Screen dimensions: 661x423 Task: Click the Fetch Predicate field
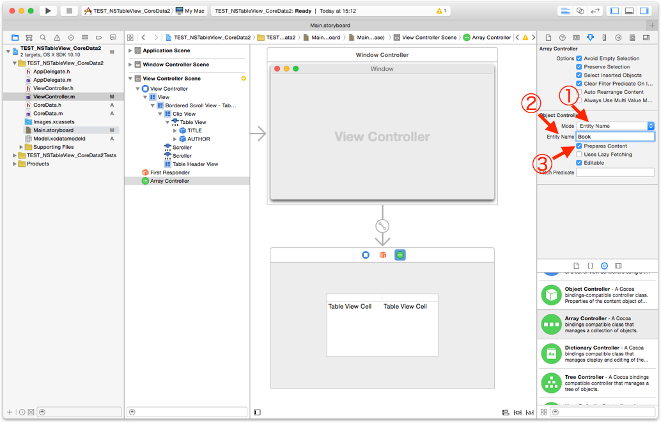[615, 173]
